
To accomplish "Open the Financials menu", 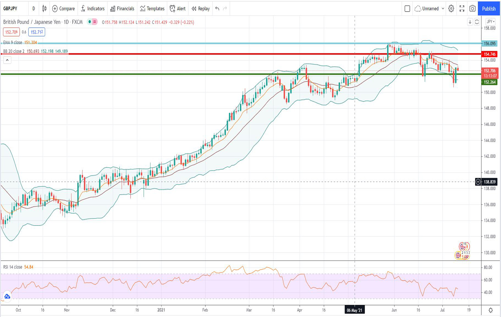I will click(122, 9).
